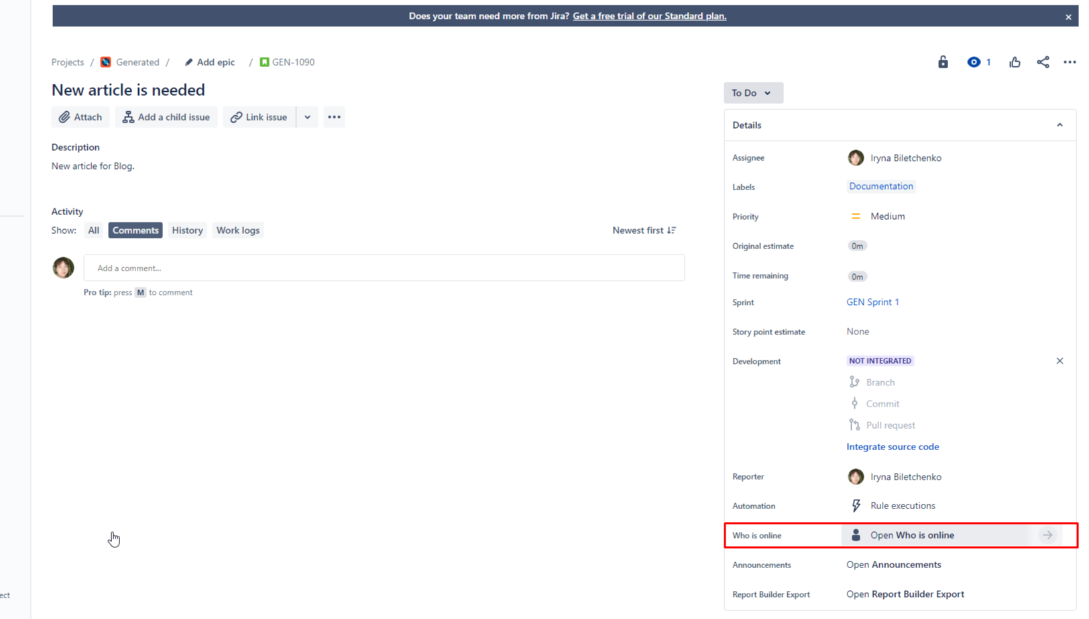Click the Automation lightning bolt icon
Screen dimensions: 1089x619
click(x=856, y=506)
